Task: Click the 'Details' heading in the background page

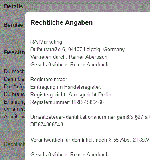Action: pos(14,6)
